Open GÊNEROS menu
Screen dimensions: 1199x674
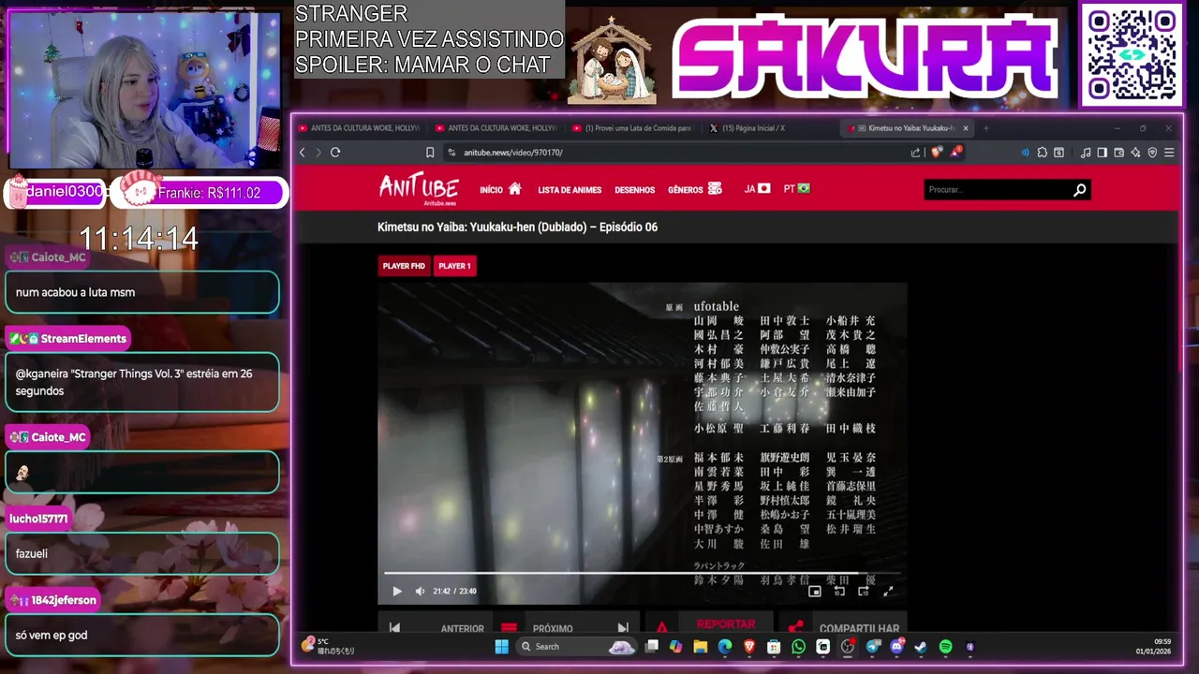694,189
